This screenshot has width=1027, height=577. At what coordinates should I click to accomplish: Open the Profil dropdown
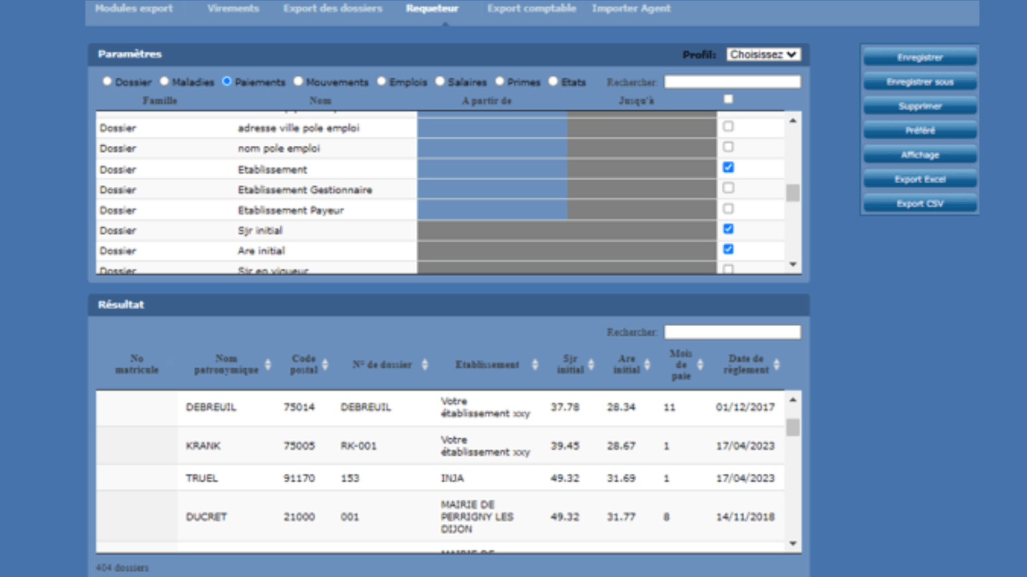(763, 54)
